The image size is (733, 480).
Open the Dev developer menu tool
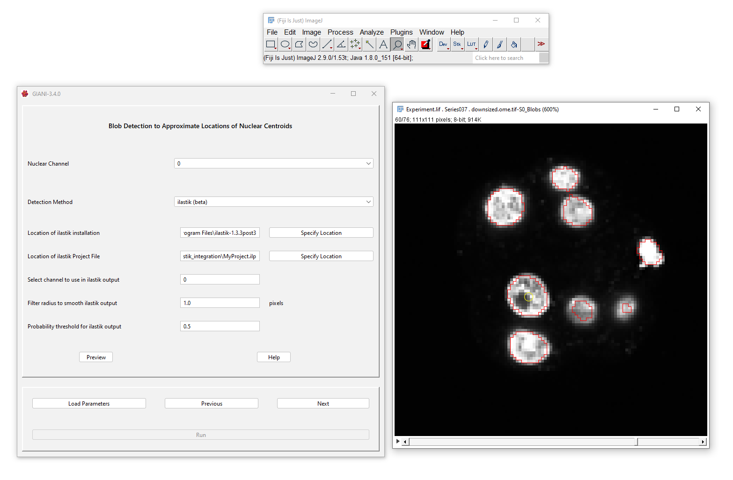pos(443,44)
